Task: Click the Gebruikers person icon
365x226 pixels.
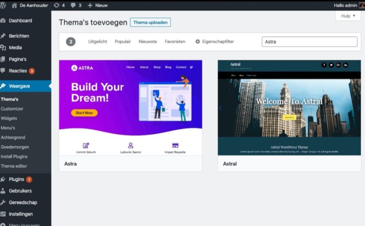Action: [3, 191]
